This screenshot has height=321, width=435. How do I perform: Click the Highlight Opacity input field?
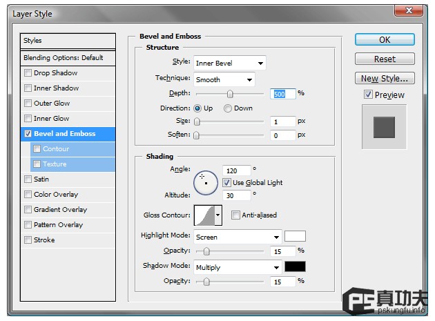[282, 251]
